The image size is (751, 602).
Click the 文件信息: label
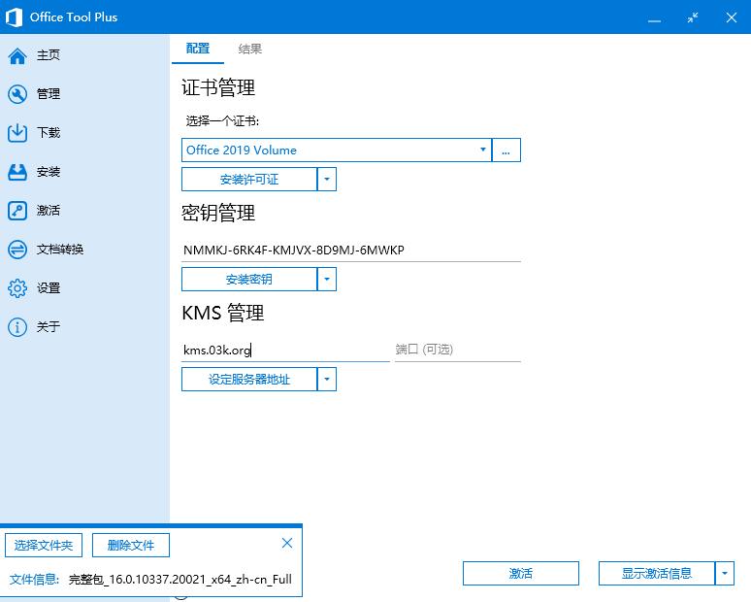[x=35, y=580]
